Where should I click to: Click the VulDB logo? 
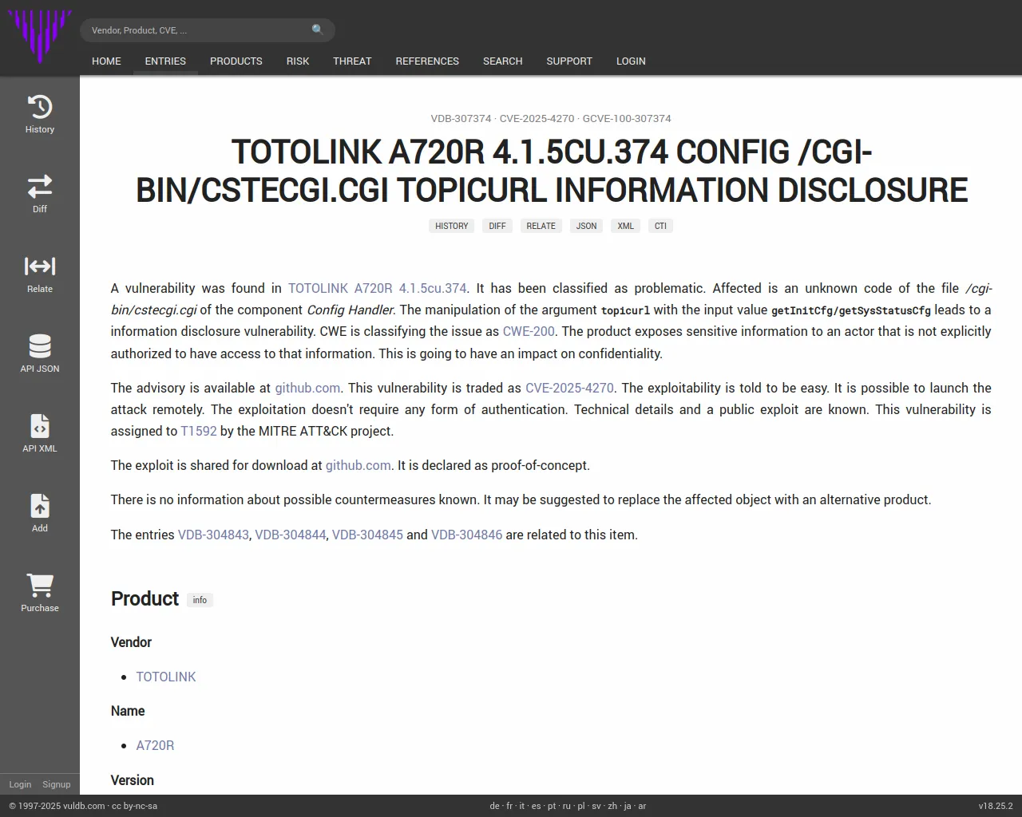[x=40, y=37]
